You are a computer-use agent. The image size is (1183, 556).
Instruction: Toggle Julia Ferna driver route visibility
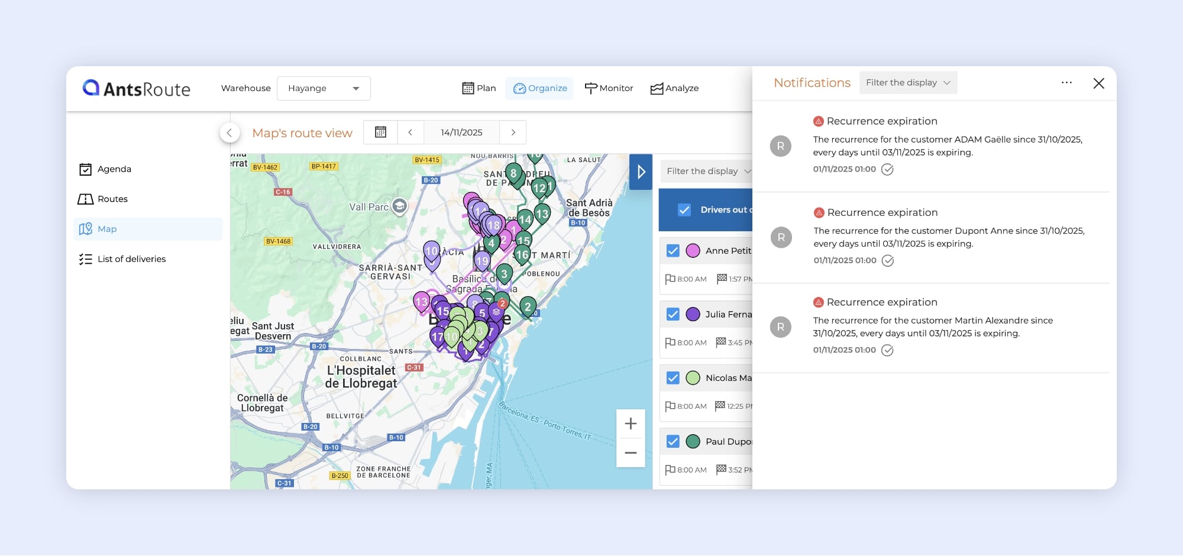(x=673, y=315)
